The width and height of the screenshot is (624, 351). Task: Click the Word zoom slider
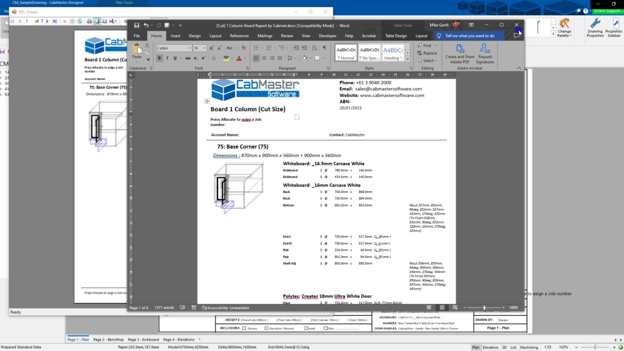(x=484, y=308)
